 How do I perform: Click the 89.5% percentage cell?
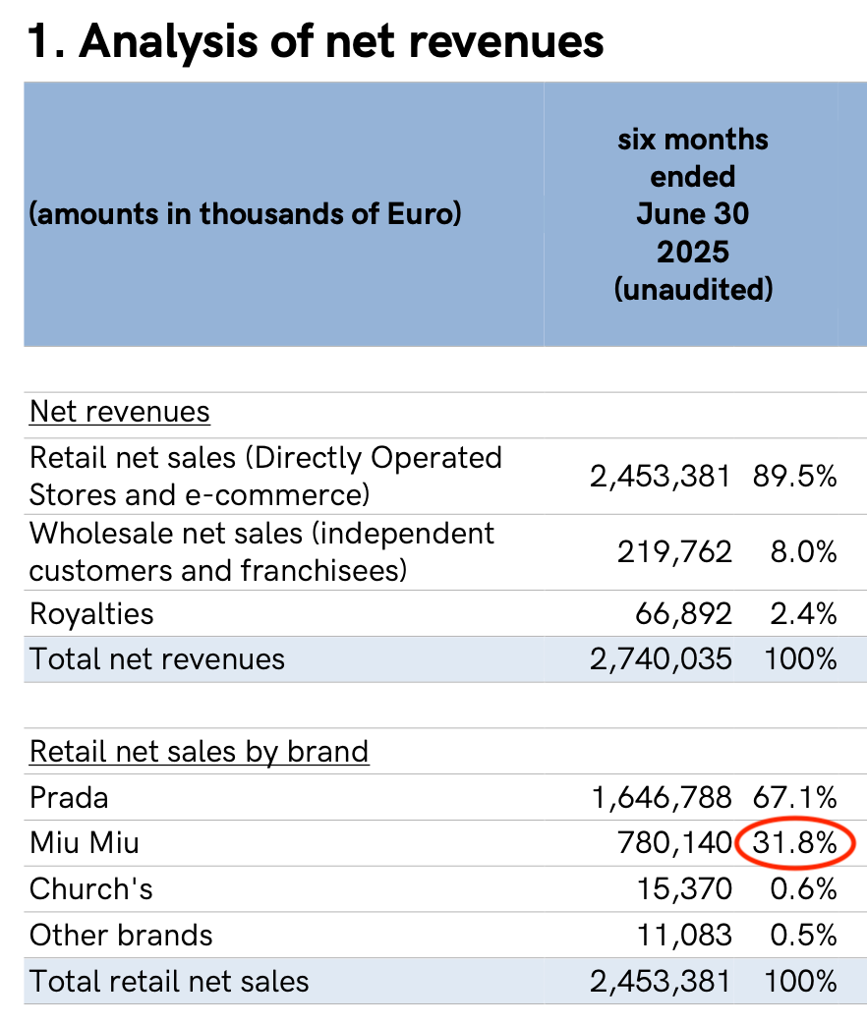(794, 477)
